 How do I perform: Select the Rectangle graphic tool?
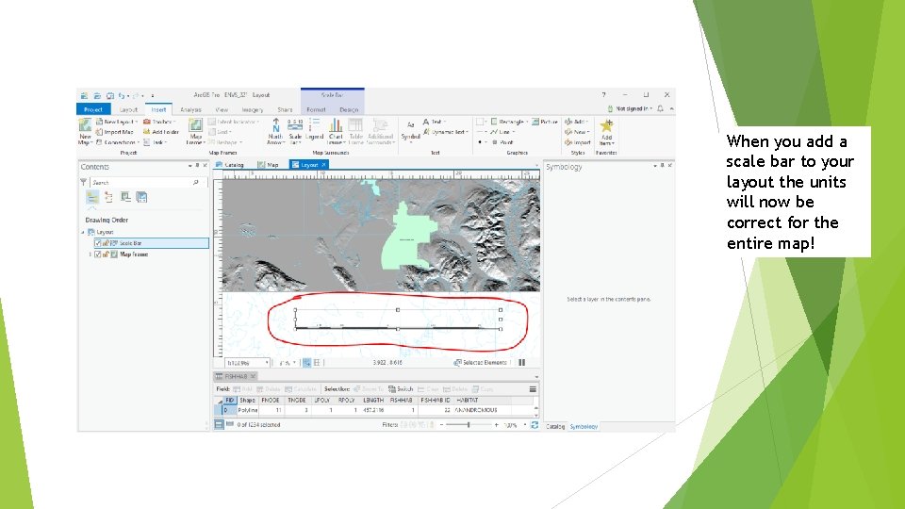pos(509,122)
